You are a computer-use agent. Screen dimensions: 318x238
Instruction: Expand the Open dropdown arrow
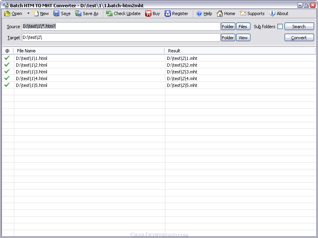[x=28, y=13]
